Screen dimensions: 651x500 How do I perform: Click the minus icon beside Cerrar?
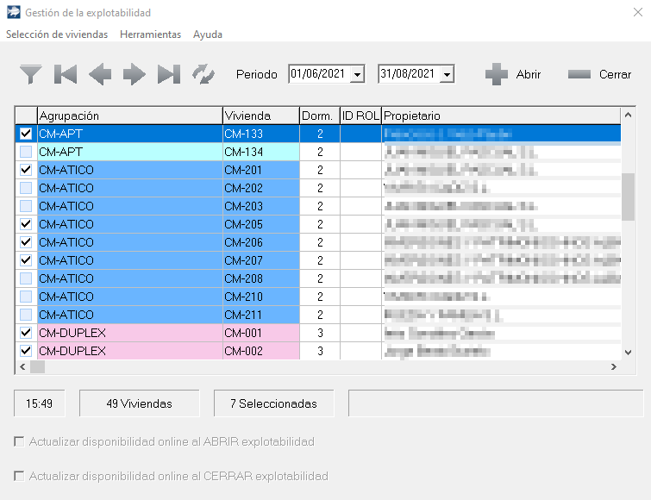tap(579, 74)
